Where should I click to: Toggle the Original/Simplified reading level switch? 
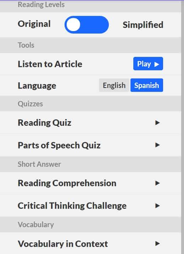pyautogui.click(x=87, y=25)
